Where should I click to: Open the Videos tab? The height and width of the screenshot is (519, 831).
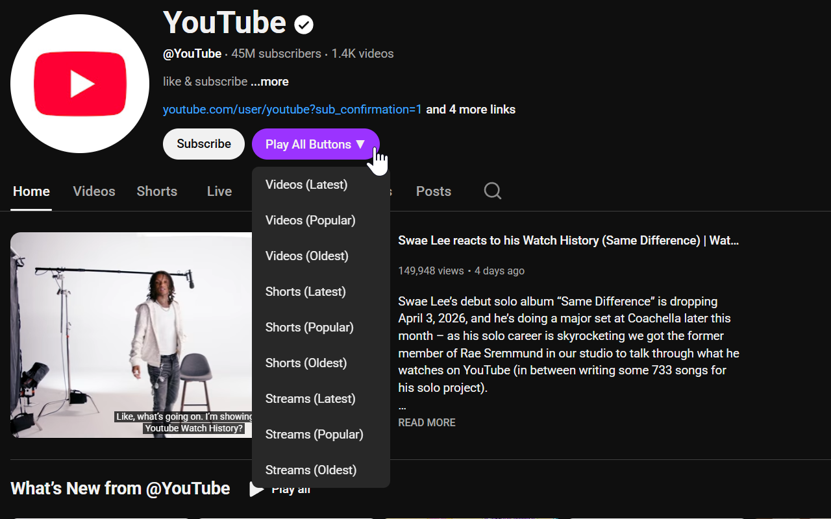(x=94, y=191)
